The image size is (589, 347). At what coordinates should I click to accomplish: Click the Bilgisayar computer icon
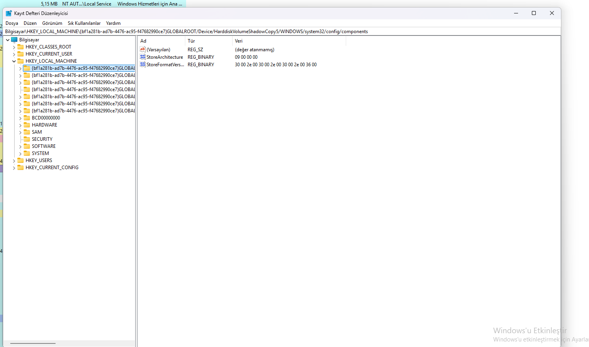[x=15, y=40]
